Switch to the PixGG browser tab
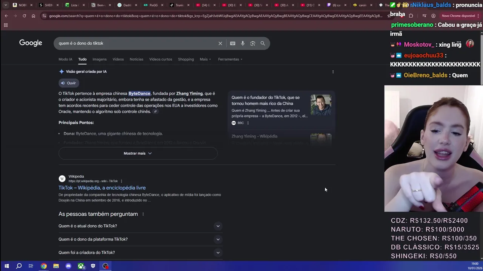Image resolution: width=483 pixels, height=271 pixels. 153,5
